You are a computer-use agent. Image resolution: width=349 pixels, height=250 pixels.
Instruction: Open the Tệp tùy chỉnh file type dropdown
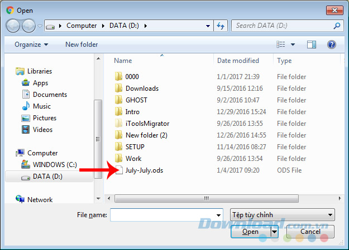tap(282, 215)
